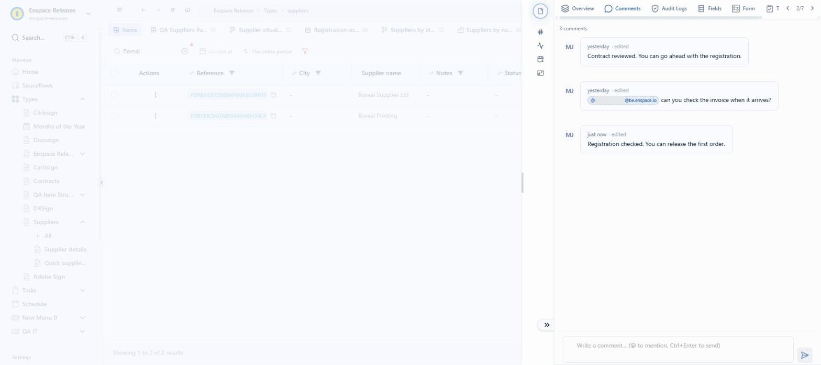Expand the New Menu 0 section
This screenshot has height=365, width=821.
(82, 317)
